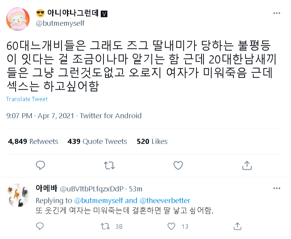This screenshot has height=239, width=291.
Task: Open @butmemyself profile avatar
Action: point(18,19)
